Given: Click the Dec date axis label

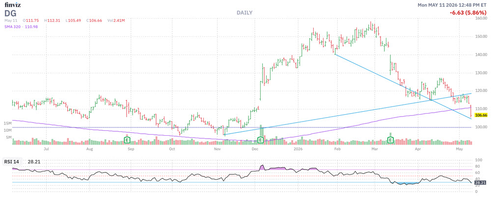Looking at the screenshot, I should point(254,149).
